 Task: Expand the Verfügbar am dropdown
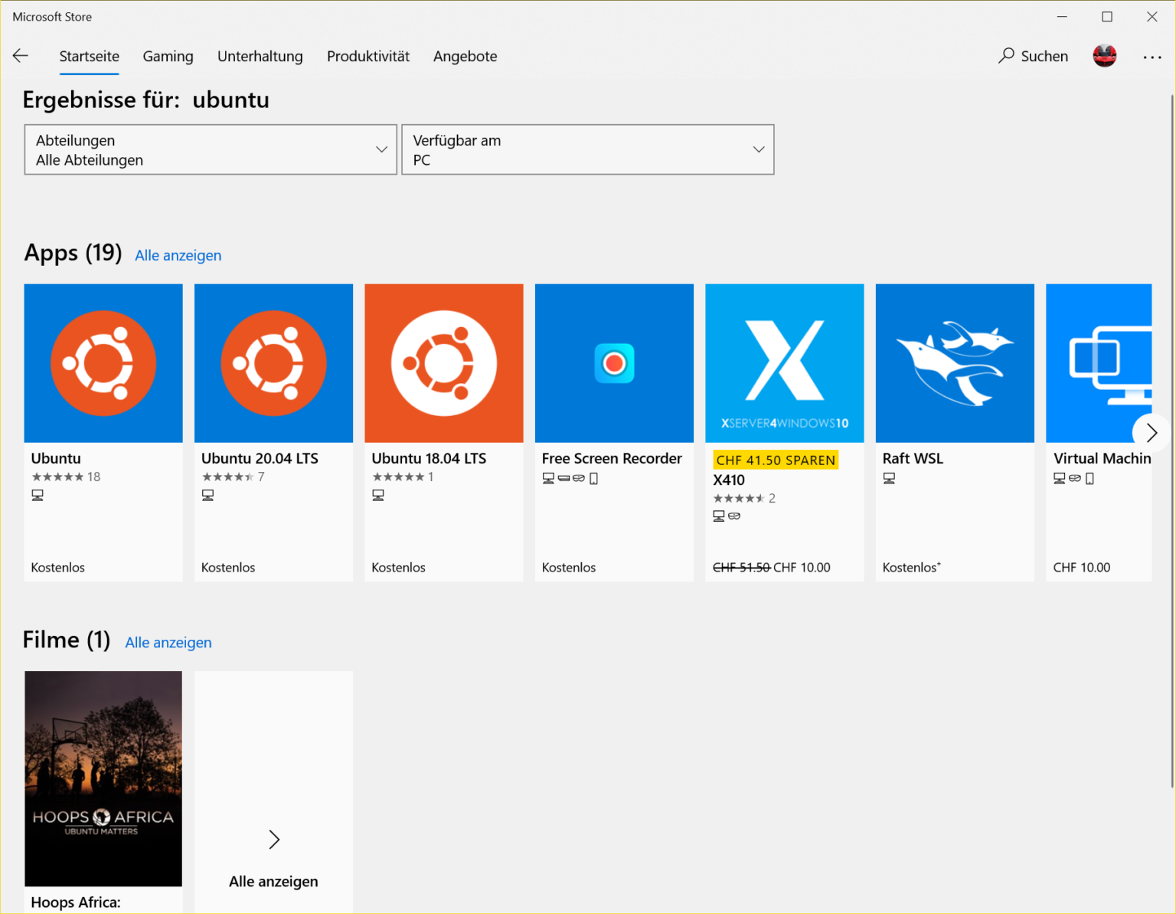click(588, 149)
